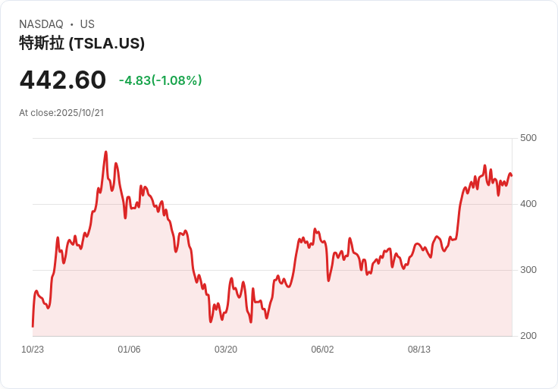The image size is (558, 389).
Task: Click the latest endpoint of the red line
Action: click(512, 175)
